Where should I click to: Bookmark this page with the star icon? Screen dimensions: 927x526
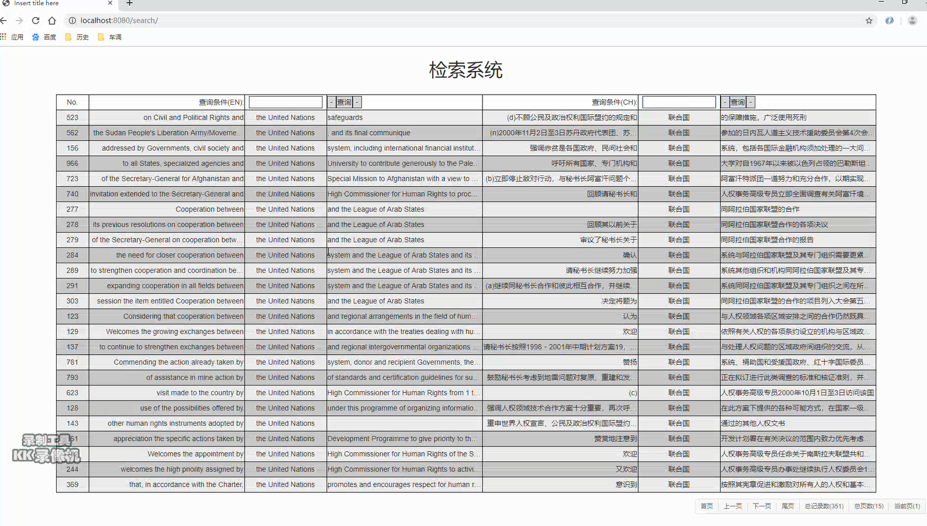869,21
